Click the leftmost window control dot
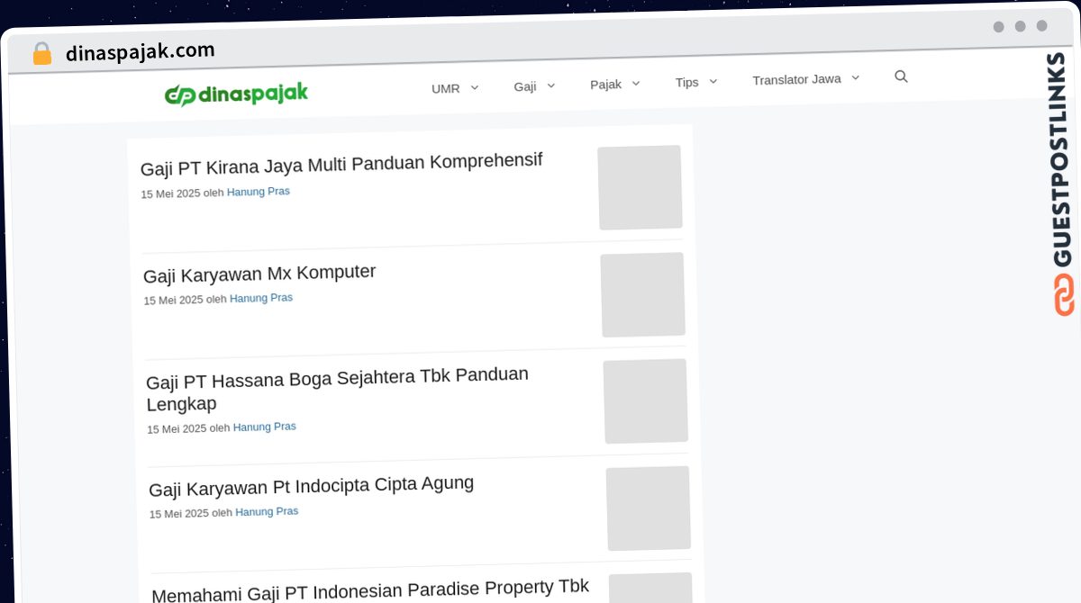The height and width of the screenshot is (603, 1081). click(998, 27)
